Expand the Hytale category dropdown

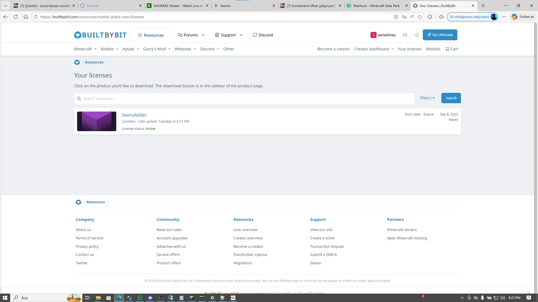[138, 49]
